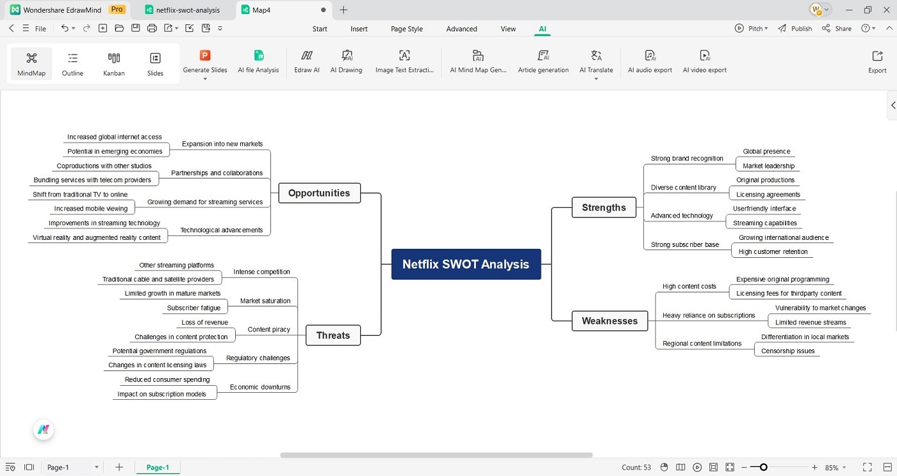The image size is (897, 476).
Task: Switch to Kanban view mode
Action: click(x=114, y=64)
